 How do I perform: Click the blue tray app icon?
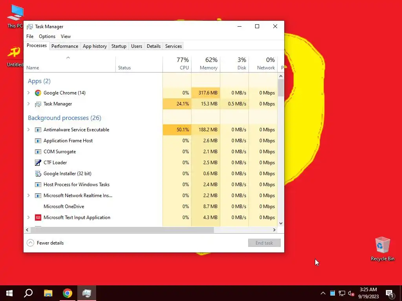point(333,293)
